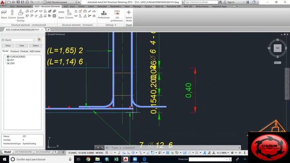Open the Annotate ribbon tab

click(102, 6)
